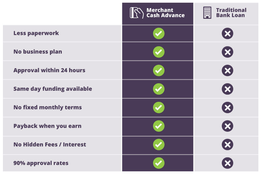
Task: Click the X icon for Payback when you earn
Action: click(x=227, y=126)
